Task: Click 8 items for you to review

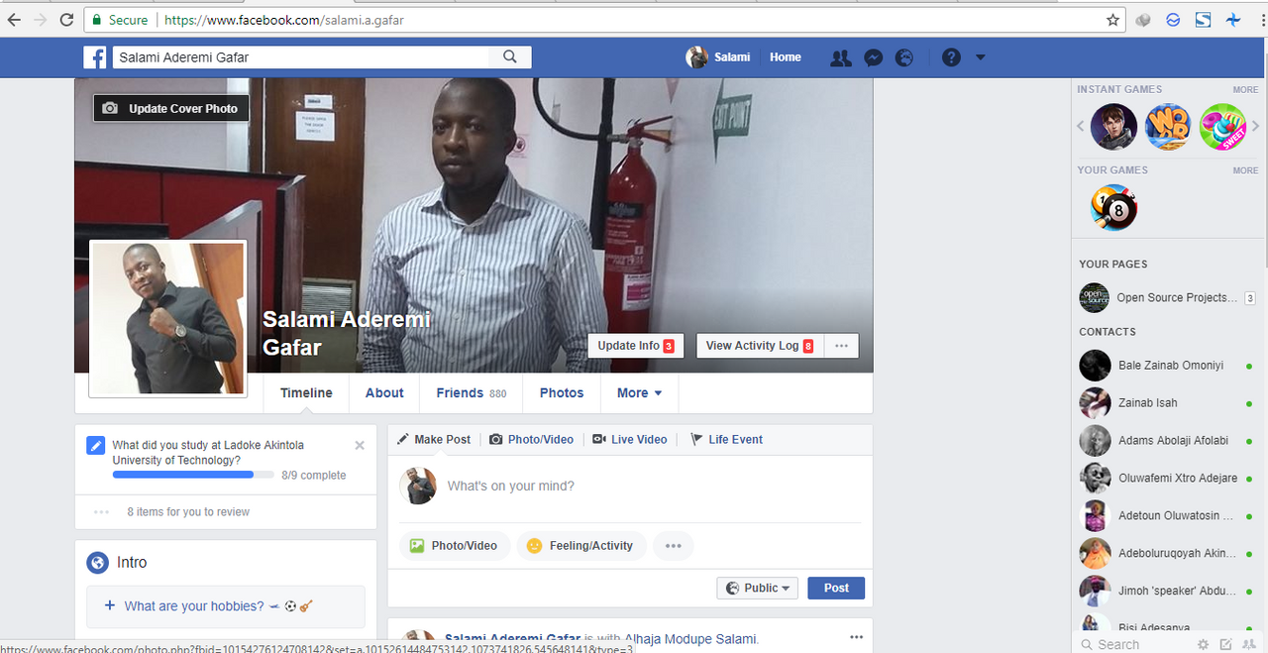Action: [188, 512]
